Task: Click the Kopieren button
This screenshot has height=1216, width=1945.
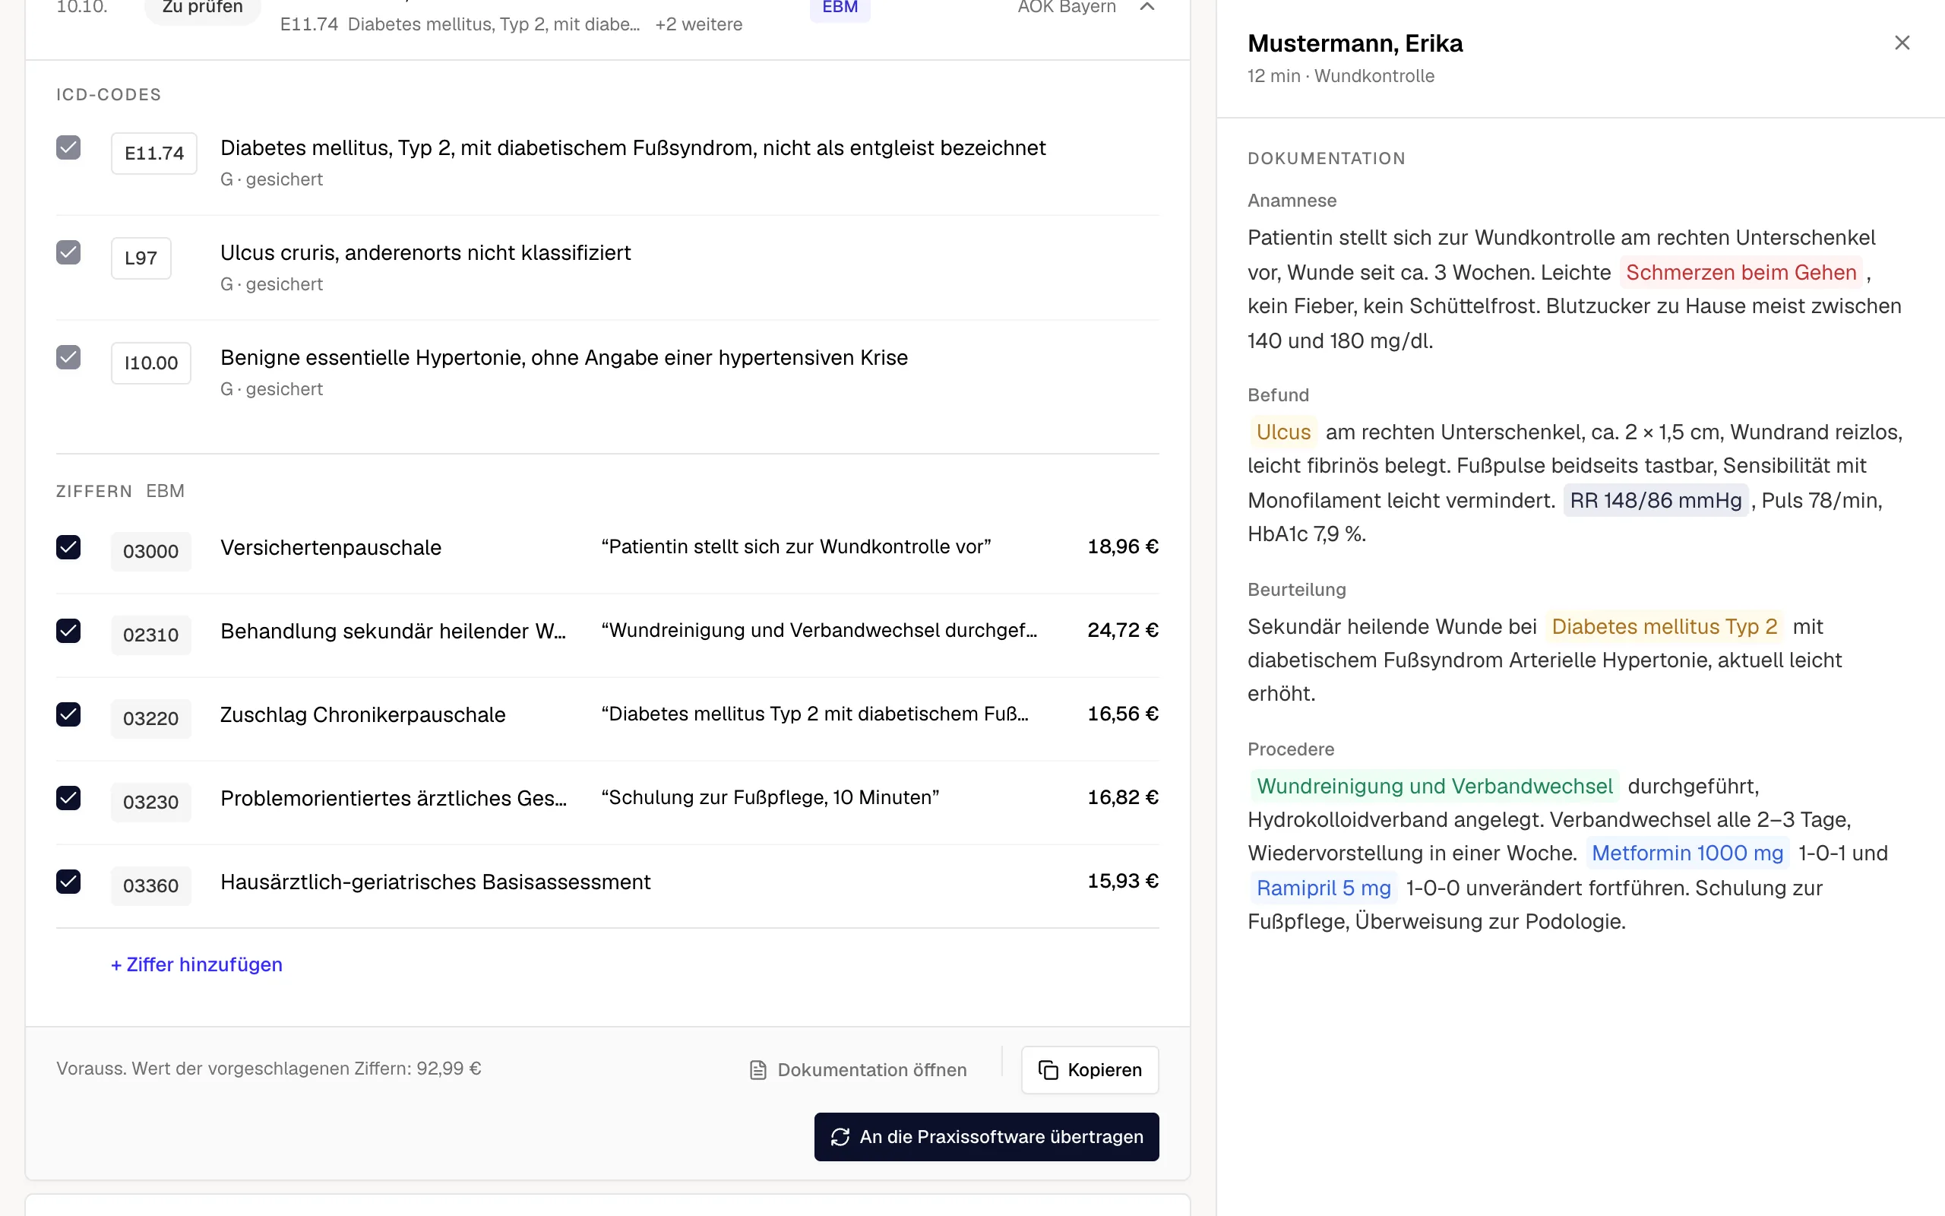Action: (1089, 1069)
